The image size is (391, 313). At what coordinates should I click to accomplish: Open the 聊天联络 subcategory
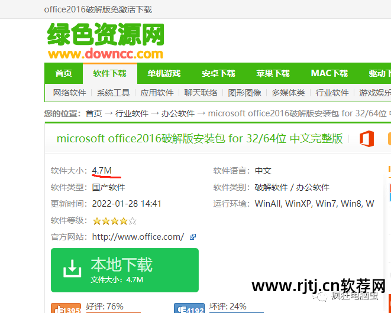(x=201, y=93)
